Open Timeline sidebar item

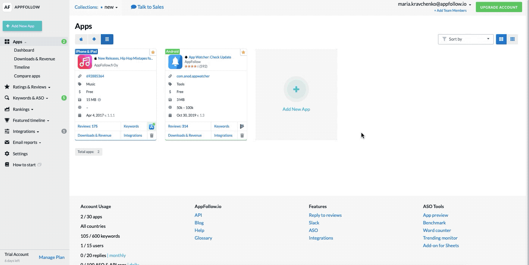tap(22, 67)
